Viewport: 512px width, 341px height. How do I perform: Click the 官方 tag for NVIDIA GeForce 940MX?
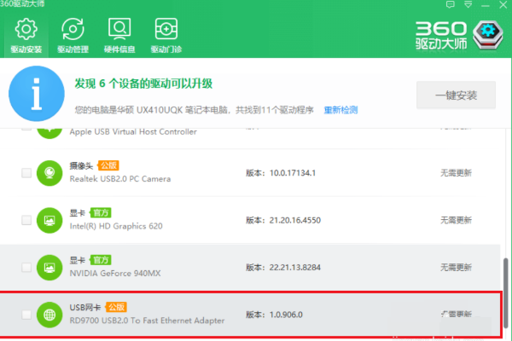[x=101, y=260]
